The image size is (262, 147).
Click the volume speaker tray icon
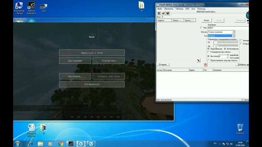(x=231, y=144)
